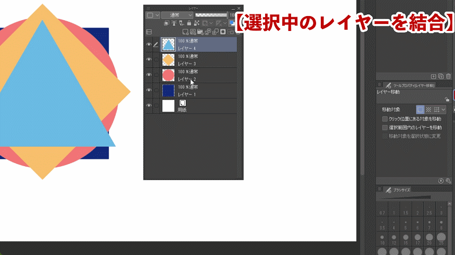Screen dimensions: 455x255
Task: Create a new vector layer
Action: [193, 32]
